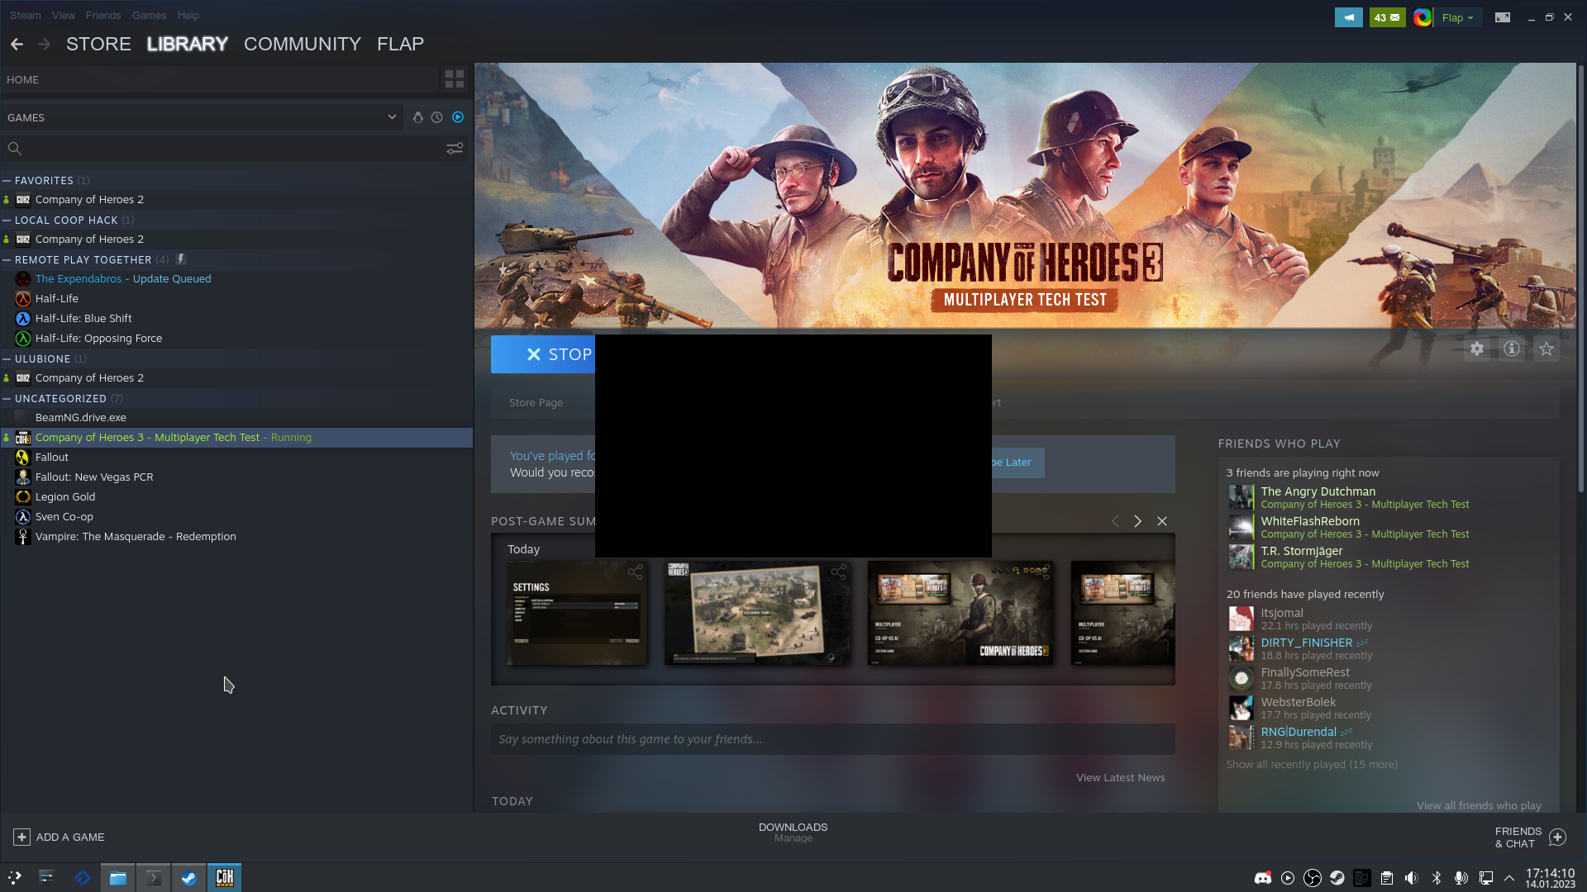Image resolution: width=1587 pixels, height=892 pixels.
Task: Open the announcements megaphone icon
Action: tap(1349, 17)
